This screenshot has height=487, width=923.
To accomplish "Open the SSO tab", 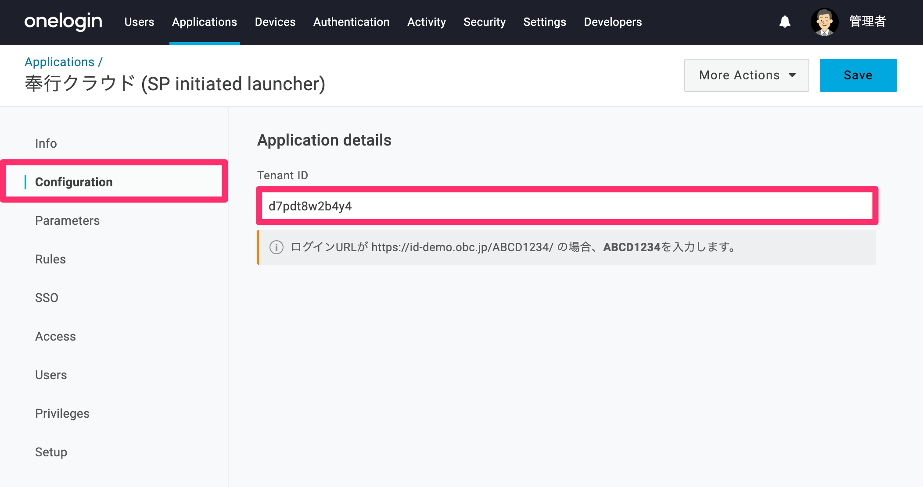I will [47, 298].
